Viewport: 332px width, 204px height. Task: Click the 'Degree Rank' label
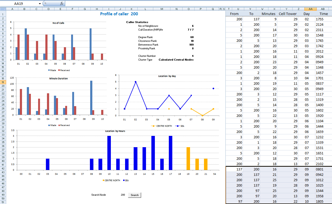[x=145, y=37]
